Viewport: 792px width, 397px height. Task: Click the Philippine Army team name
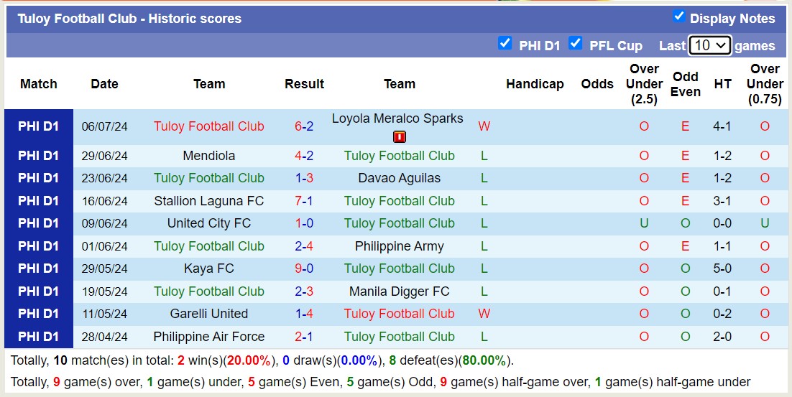pos(400,246)
